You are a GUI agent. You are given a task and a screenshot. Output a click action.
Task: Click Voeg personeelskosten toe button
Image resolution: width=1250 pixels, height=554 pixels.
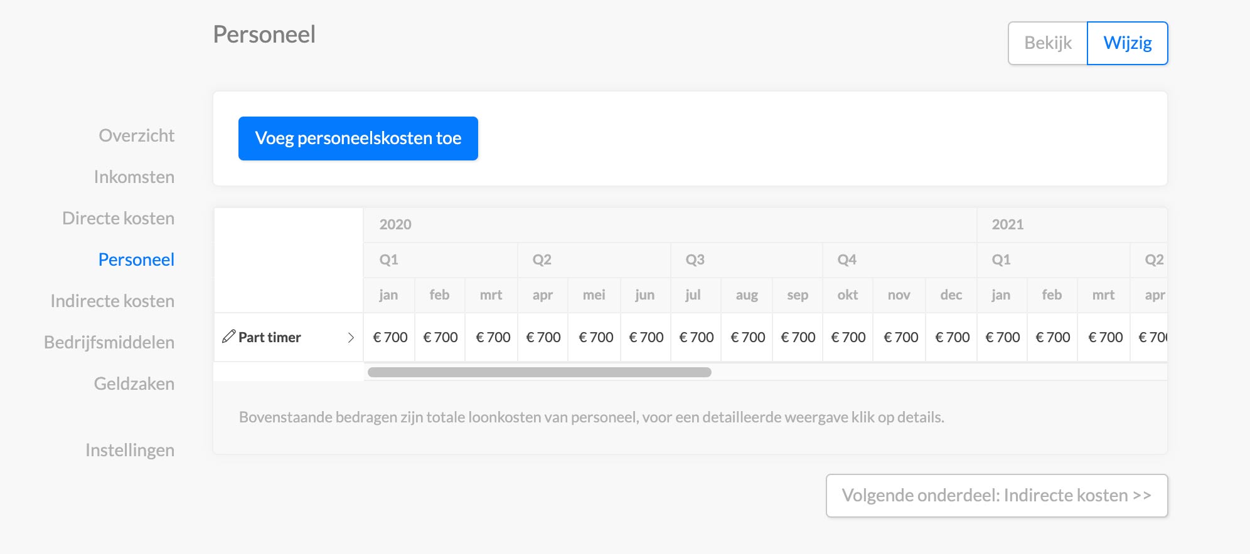coord(358,138)
